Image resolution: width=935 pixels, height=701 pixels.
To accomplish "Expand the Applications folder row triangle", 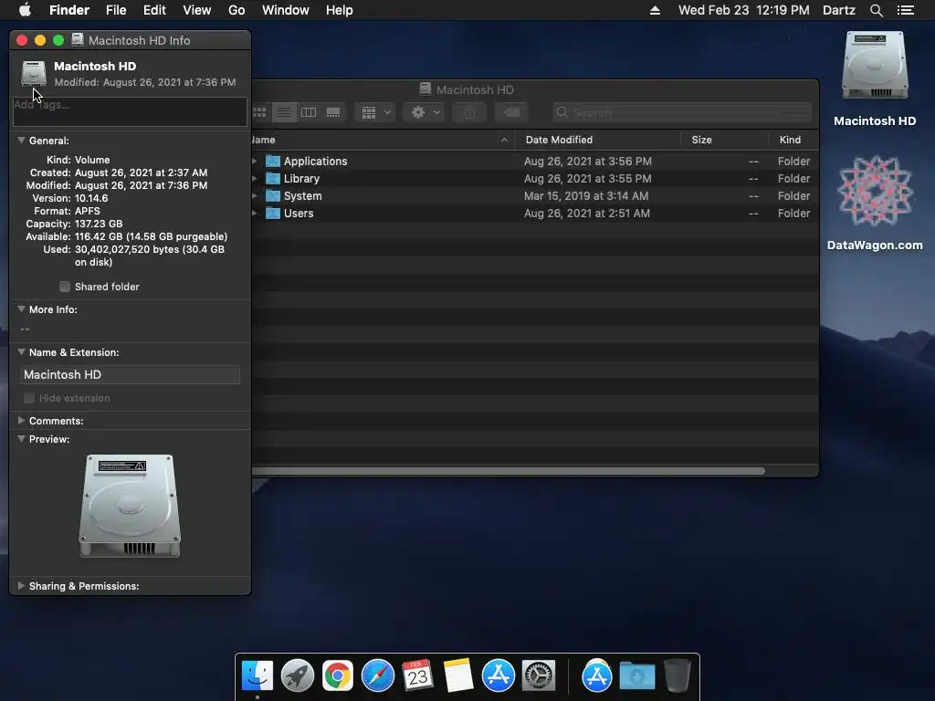I will click(x=255, y=161).
